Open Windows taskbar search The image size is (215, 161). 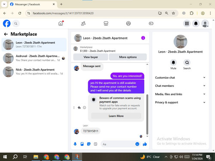tap(15, 157)
